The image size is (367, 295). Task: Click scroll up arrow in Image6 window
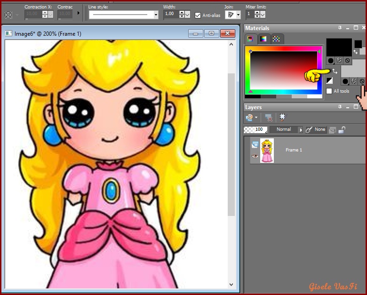(x=231, y=44)
